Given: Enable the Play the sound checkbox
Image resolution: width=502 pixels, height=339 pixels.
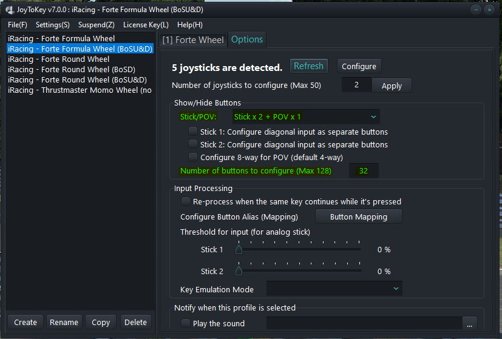Looking at the screenshot, I should (x=186, y=323).
